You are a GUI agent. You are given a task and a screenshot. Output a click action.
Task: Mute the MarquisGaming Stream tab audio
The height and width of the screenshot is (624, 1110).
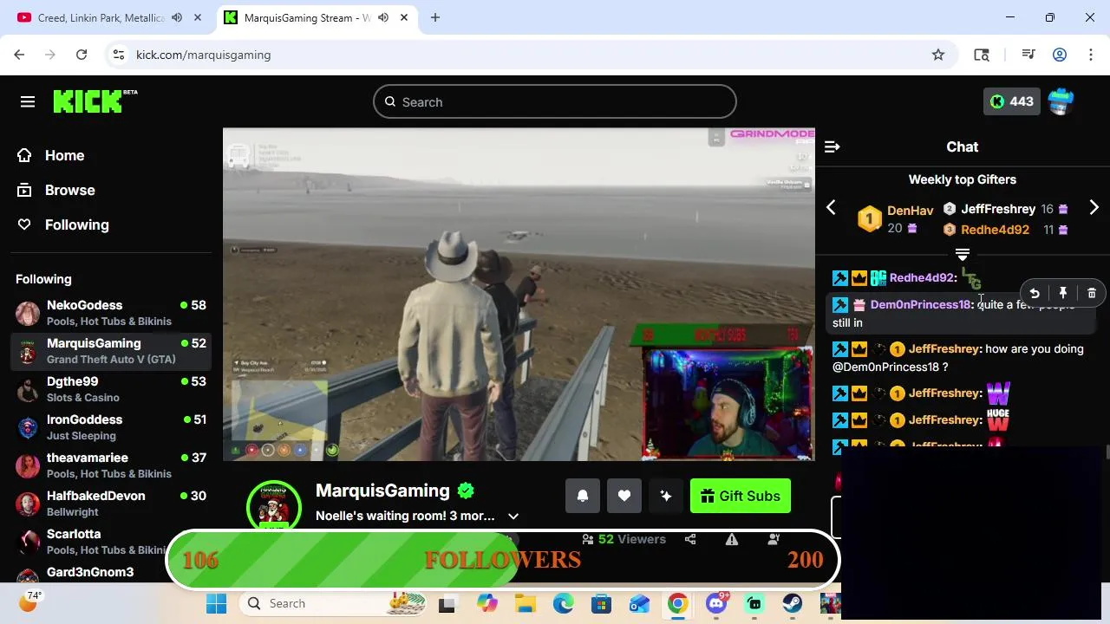pos(382,17)
